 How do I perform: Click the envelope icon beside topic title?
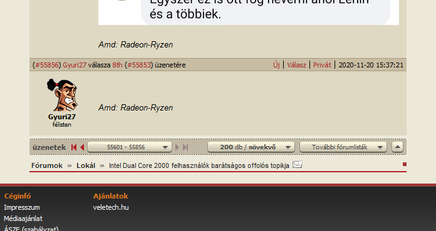click(x=298, y=165)
